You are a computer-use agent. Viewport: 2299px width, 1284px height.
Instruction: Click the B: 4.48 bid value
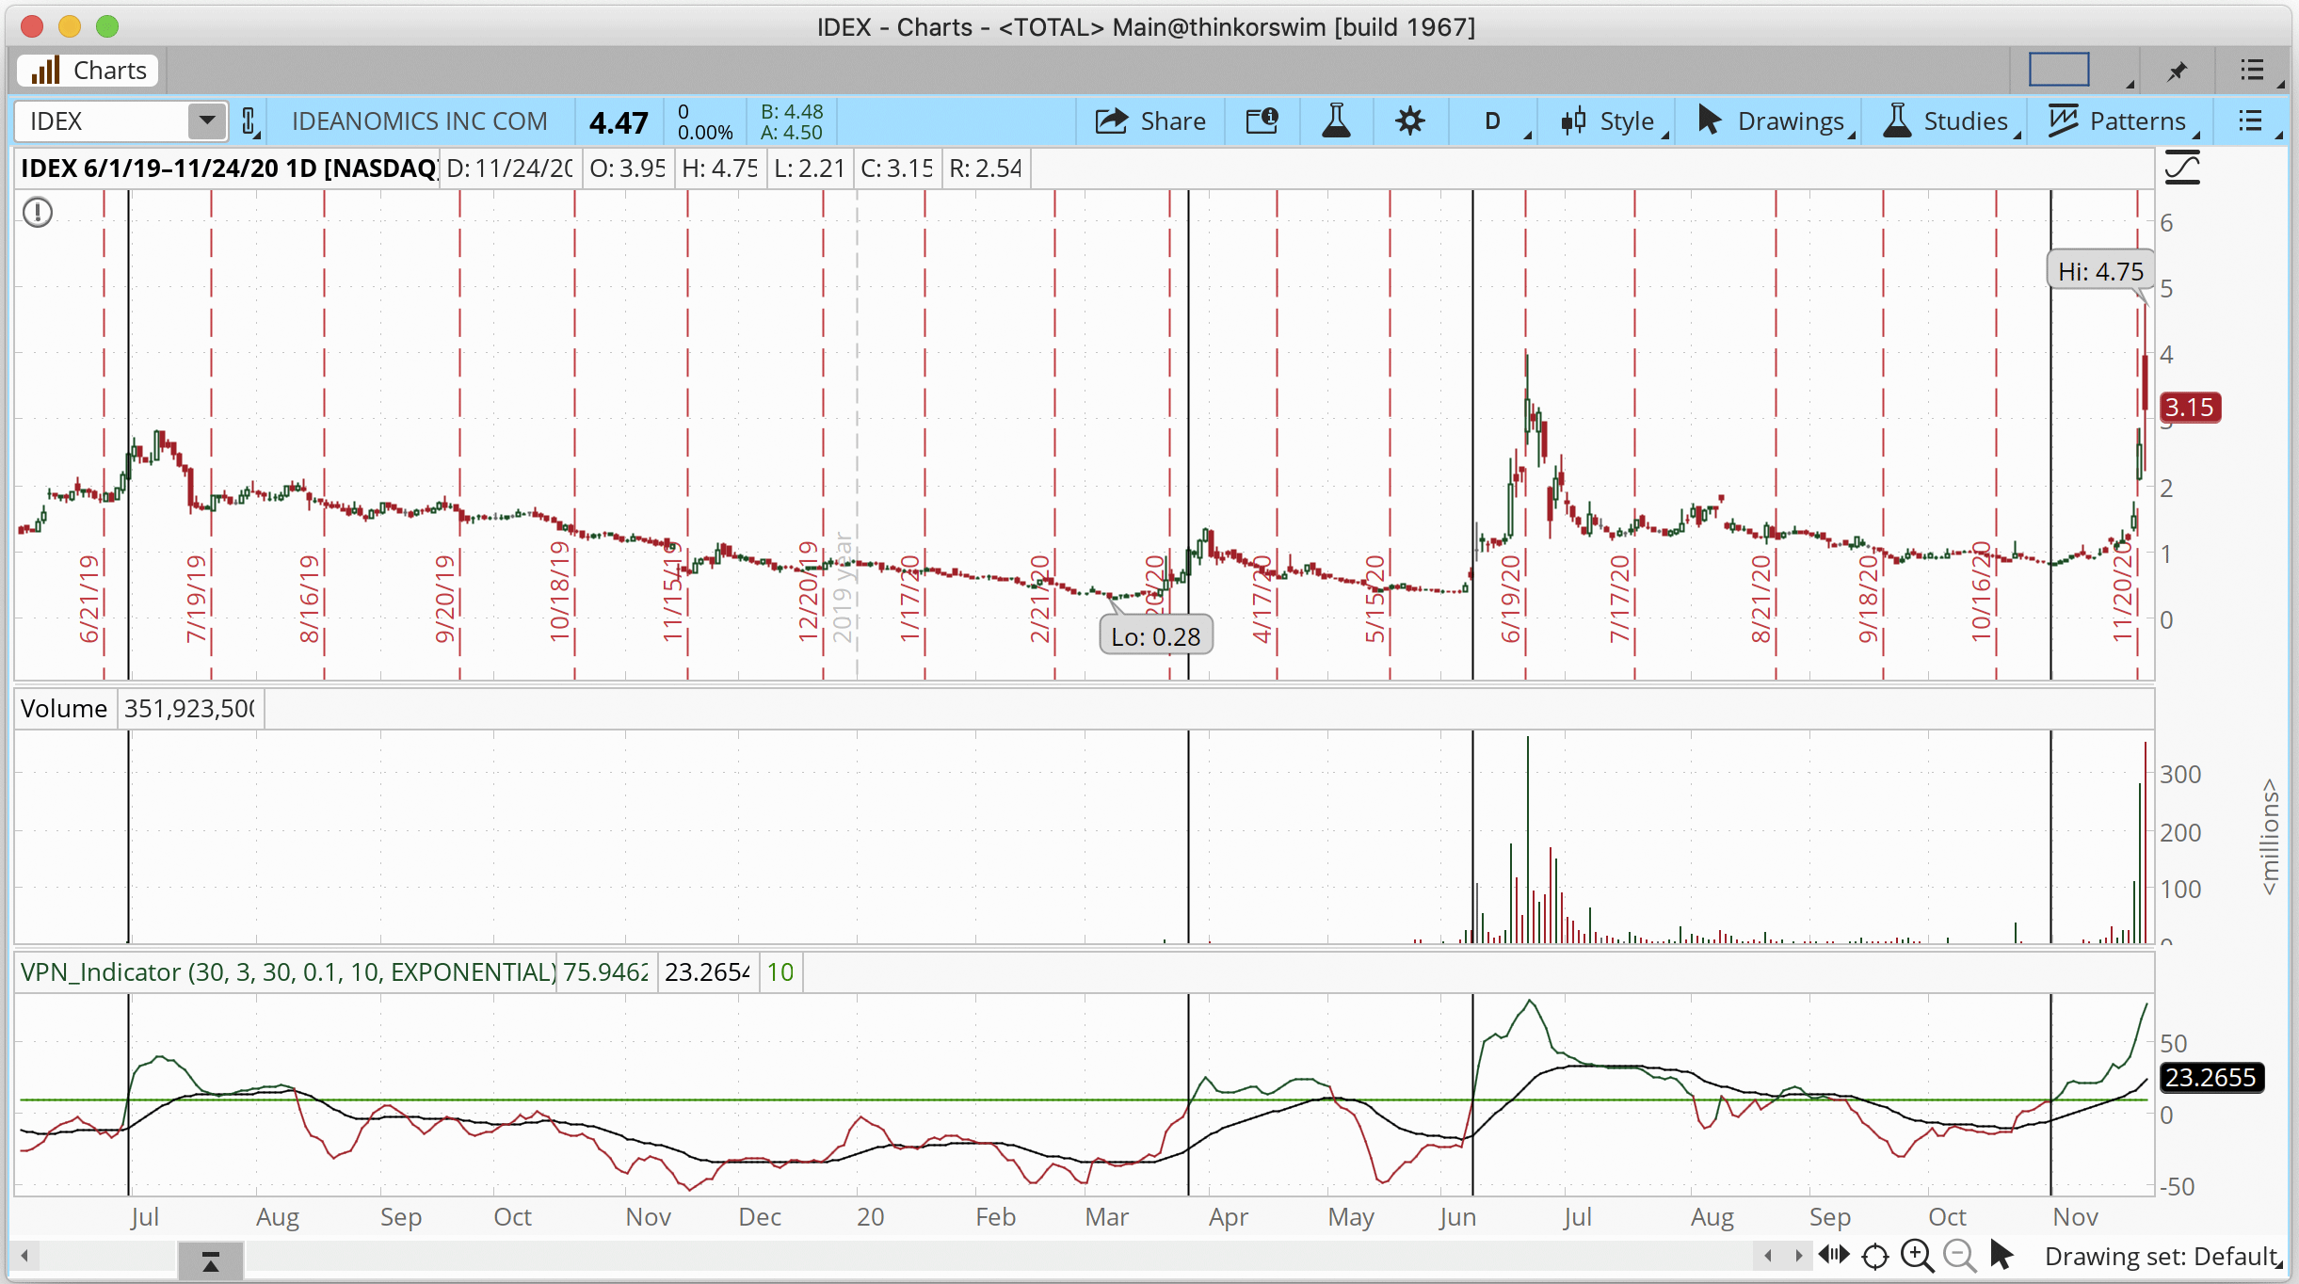click(x=792, y=111)
